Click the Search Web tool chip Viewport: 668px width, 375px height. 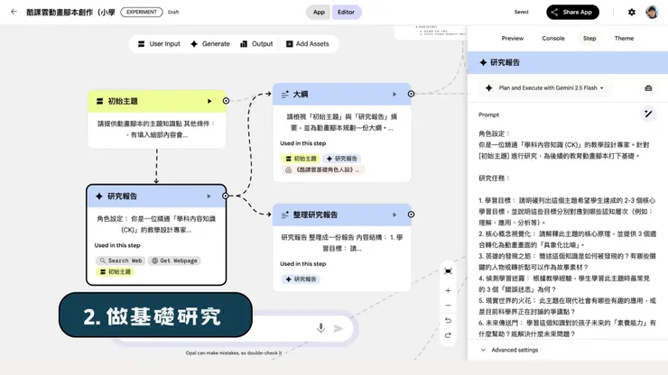tap(121, 261)
